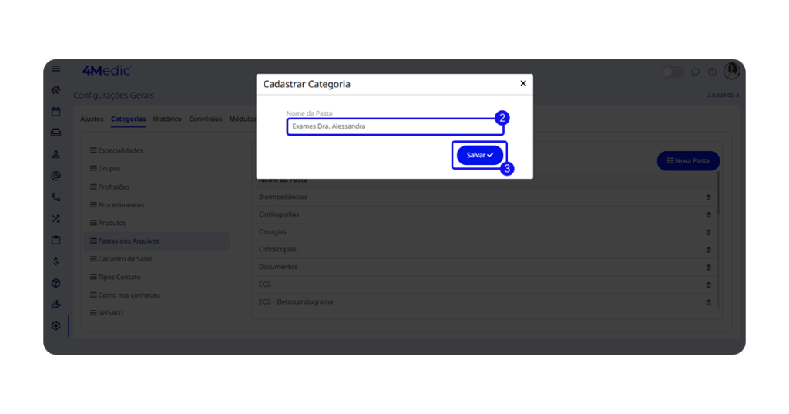Click the trash icon for the Documentos row
The image size is (789, 414).
click(x=709, y=268)
